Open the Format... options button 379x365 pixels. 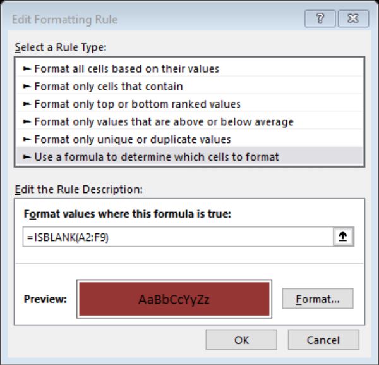tap(318, 299)
